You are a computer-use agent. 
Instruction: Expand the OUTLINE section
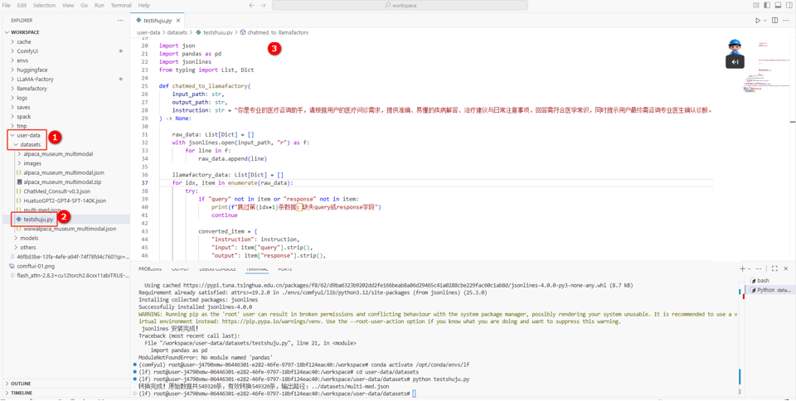tap(21, 384)
